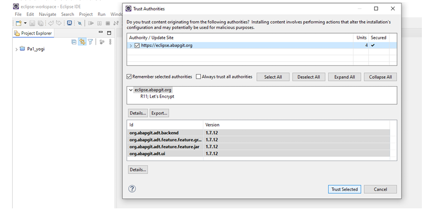This screenshot has height=212, width=424.
Task: Select the org.abapgit.adt.ui row
Action: (258, 154)
